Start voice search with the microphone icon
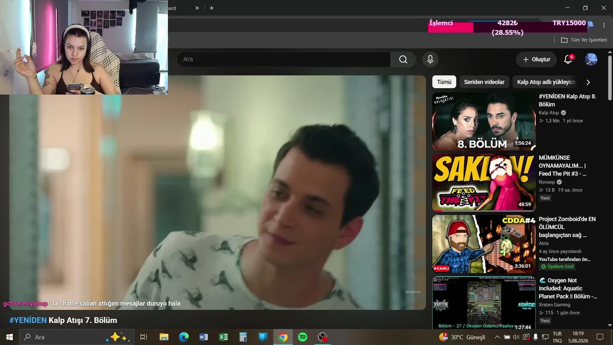Image resolution: width=613 pixels, height=345 pixels. coord(430,59)
